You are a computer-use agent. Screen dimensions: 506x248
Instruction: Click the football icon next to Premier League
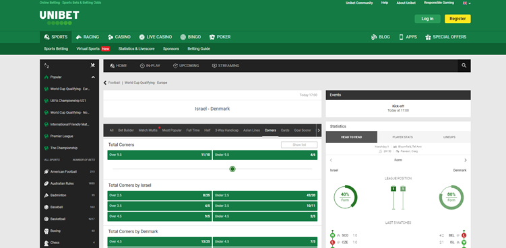46,136
